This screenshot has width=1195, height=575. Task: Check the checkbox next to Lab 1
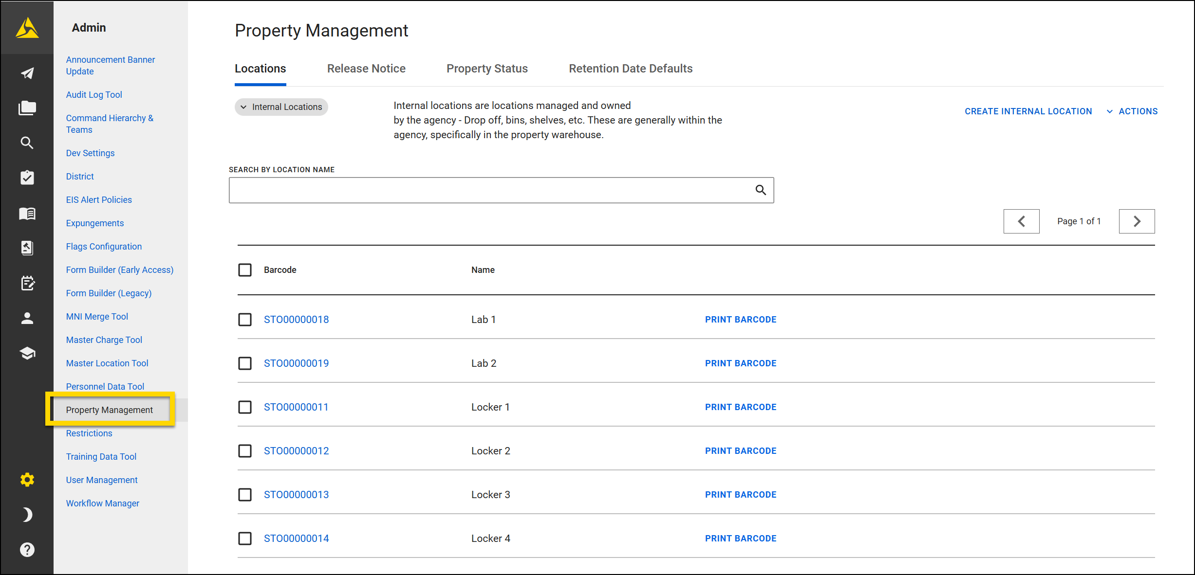click(x=245, y=320)
